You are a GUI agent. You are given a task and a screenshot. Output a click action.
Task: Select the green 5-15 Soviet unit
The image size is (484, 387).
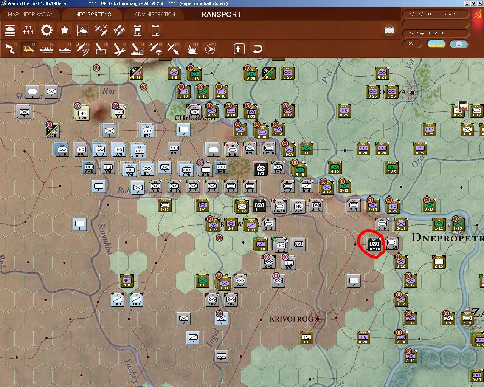344,187
